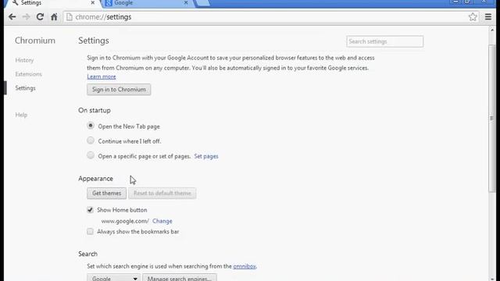The height and width of the screenshot is (281, 500).
Task: Close the Settings tab
Action: (92, 2)
